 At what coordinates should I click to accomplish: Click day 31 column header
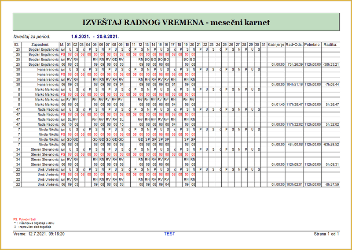tap(264, 45)
